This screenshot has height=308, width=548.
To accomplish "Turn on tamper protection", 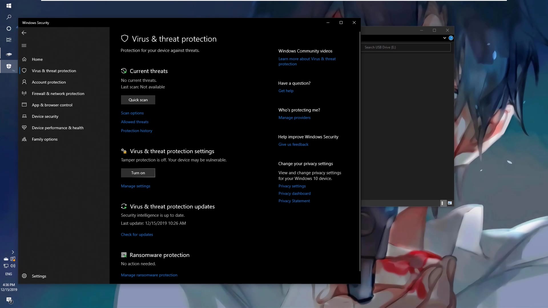I will (138, 173).
